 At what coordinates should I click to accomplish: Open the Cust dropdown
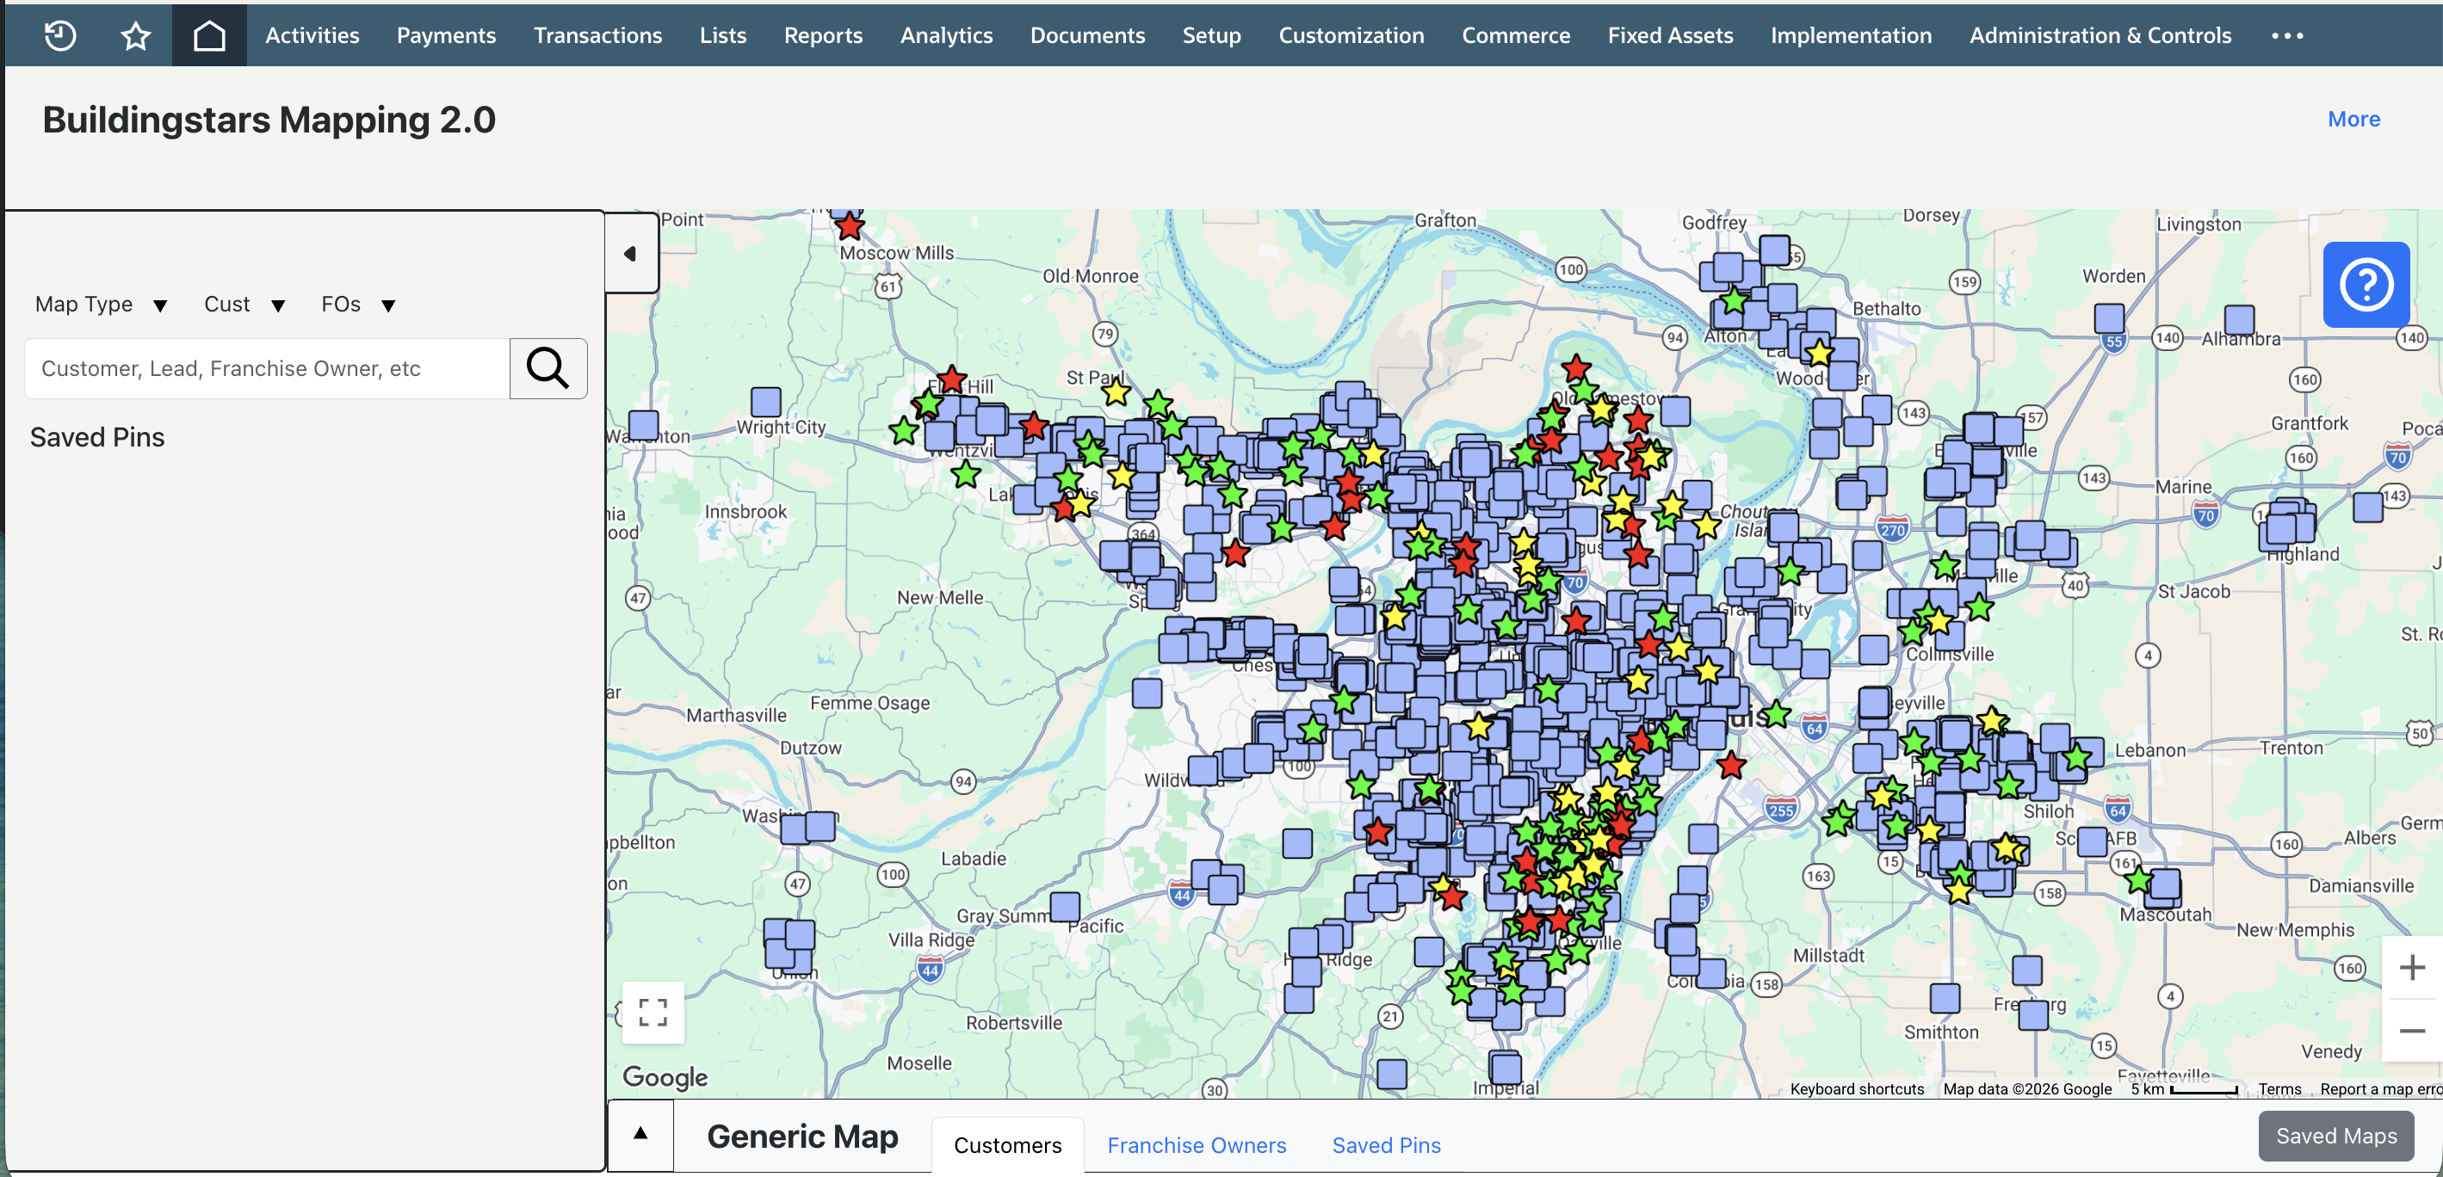(x=244, y=305)
